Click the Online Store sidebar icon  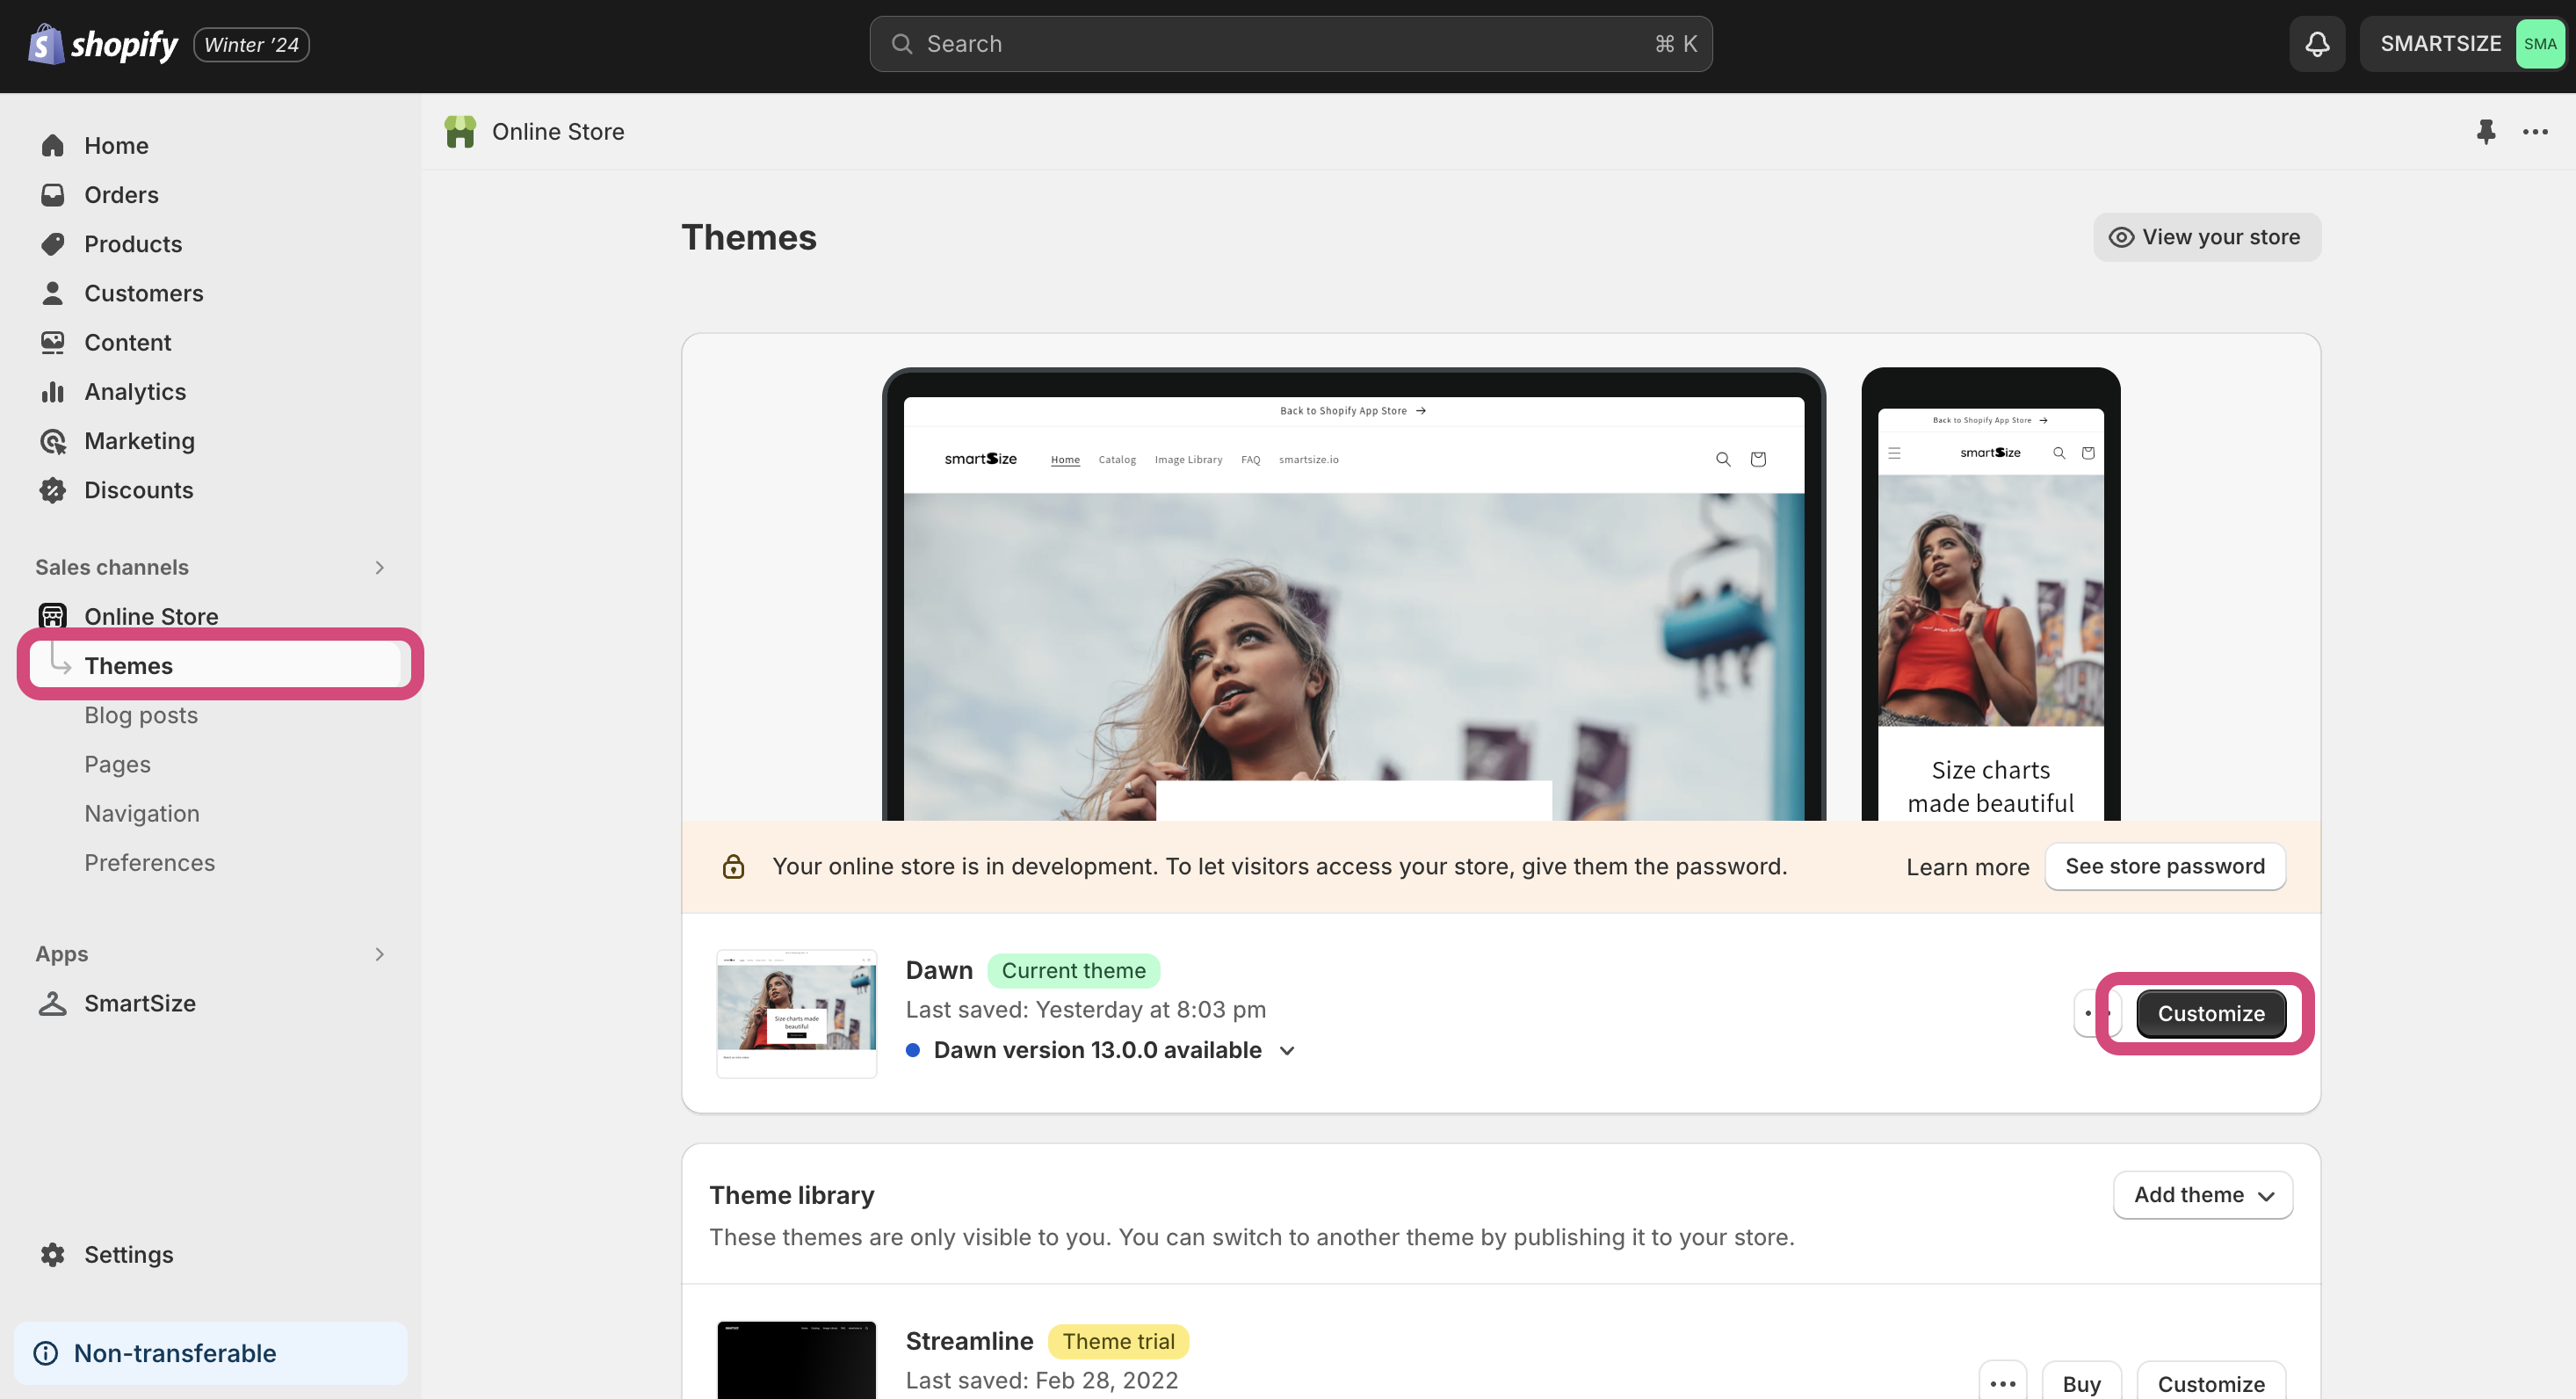tap(52, 616)
